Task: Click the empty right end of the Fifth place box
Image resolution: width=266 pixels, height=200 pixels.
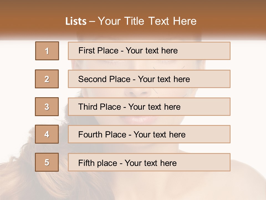Action: pos(211,162)
